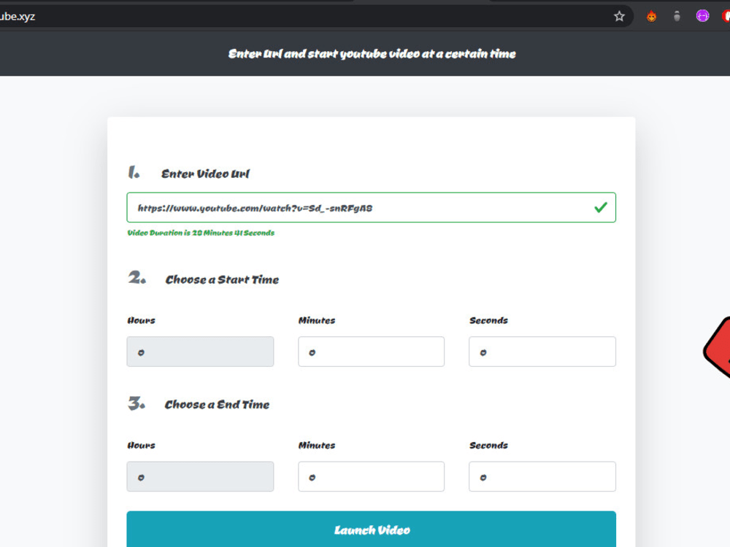Click the page header banner text

tap(372, 53)
